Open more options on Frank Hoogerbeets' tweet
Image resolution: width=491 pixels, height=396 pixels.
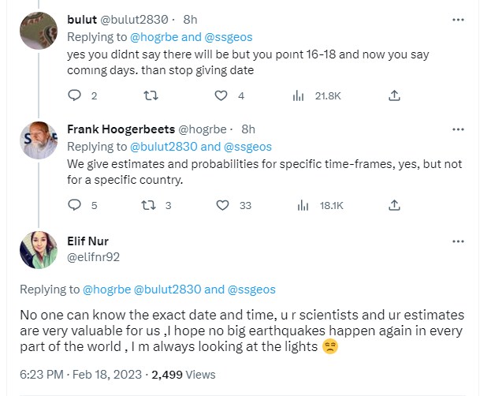point(458,129)
